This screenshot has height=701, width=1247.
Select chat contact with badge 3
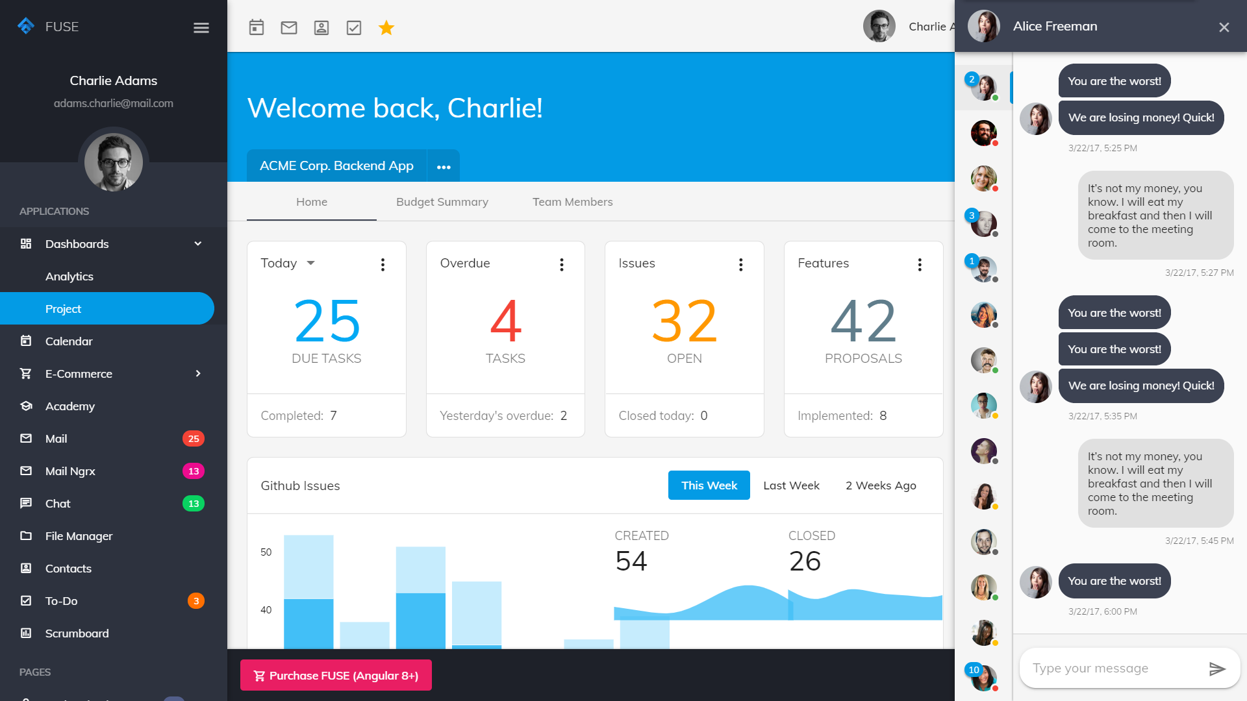984,224
